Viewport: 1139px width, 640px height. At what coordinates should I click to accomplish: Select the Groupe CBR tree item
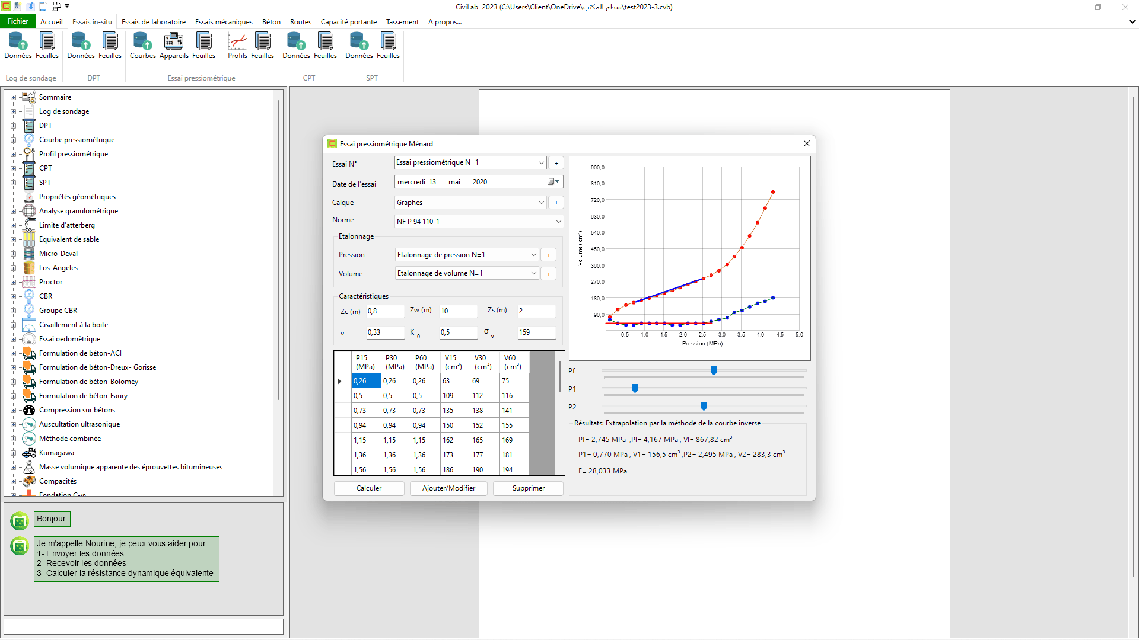58,311
